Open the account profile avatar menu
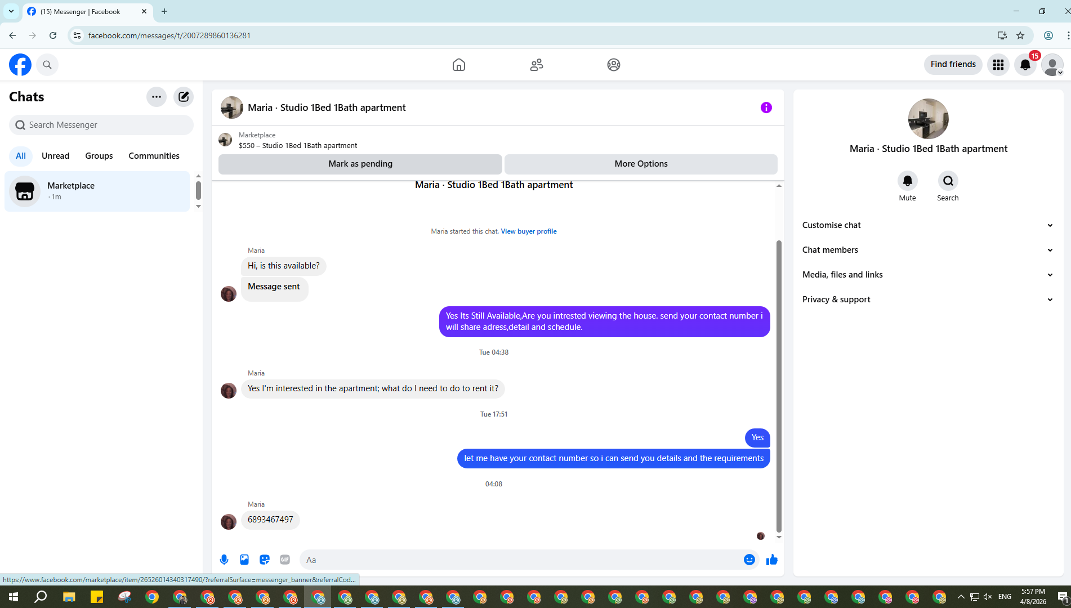The height and width of the screenshot is (608, 1071). 1052,65
